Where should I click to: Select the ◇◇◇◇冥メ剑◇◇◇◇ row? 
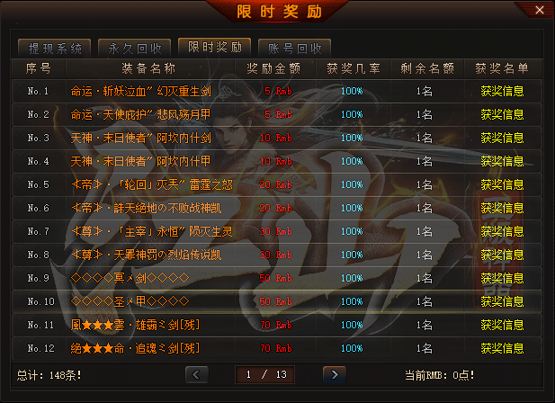click(x=277, y=278)
